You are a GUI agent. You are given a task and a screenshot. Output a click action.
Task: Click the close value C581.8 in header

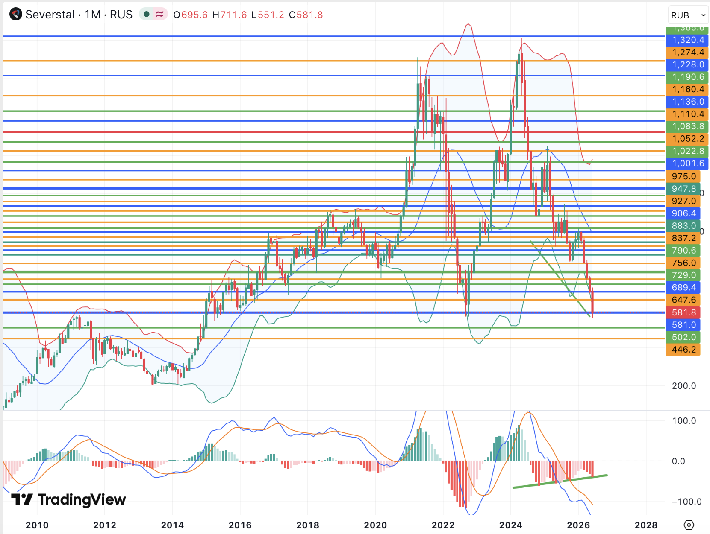306,15
